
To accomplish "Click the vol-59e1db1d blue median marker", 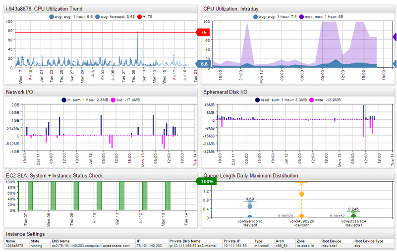I will coord(250,206).
